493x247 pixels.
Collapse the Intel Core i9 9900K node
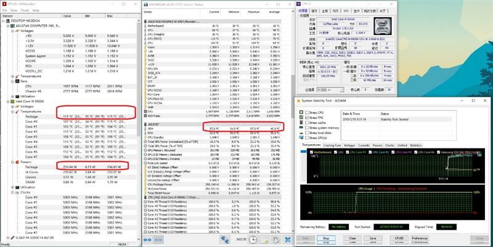[x=8, y=102]
